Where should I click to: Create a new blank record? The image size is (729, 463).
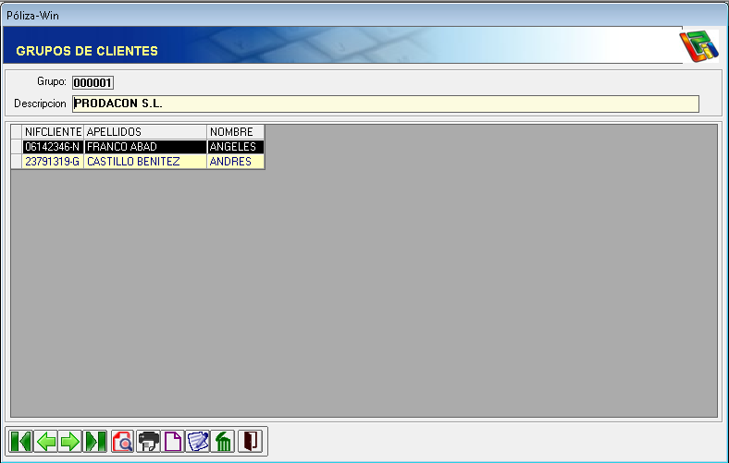point(173,441)
